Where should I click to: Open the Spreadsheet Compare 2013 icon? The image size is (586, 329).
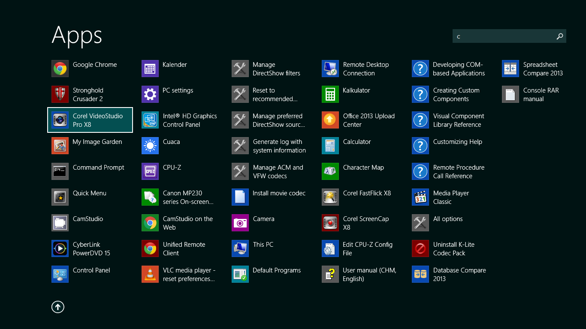[x=510, y=69]
